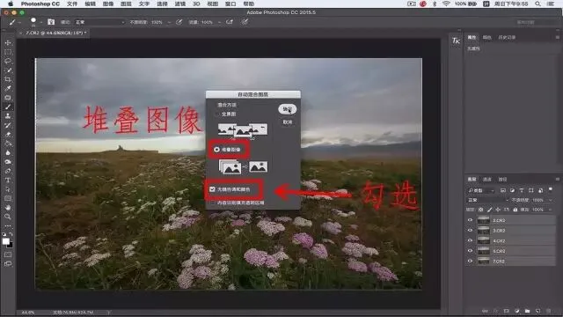
Task: Select the Eraser tool
Action: click(8, 134)
